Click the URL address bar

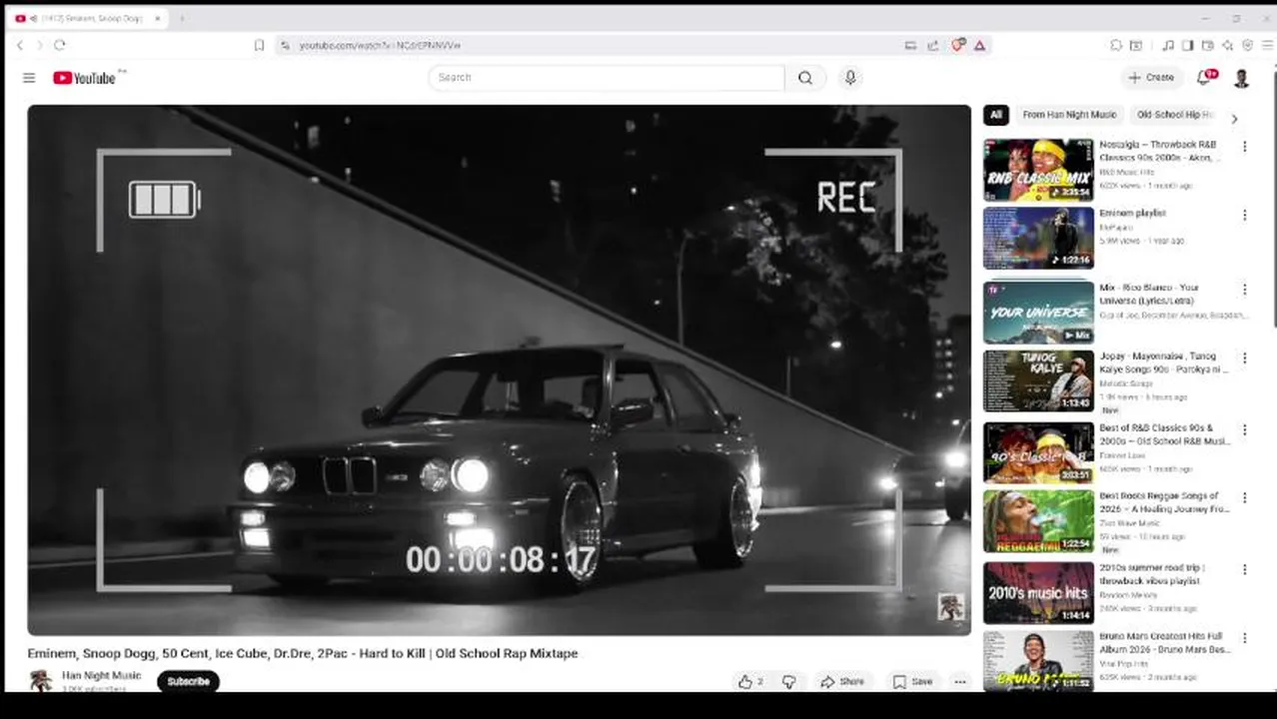pos(590,45)
